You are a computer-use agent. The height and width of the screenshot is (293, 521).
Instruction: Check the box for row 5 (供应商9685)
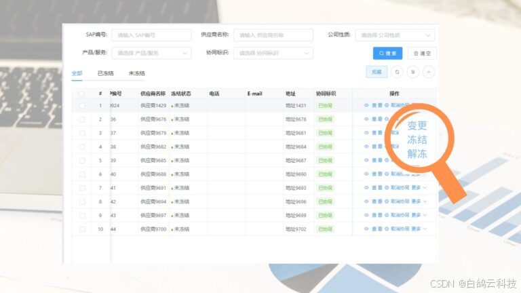[81, 161]
